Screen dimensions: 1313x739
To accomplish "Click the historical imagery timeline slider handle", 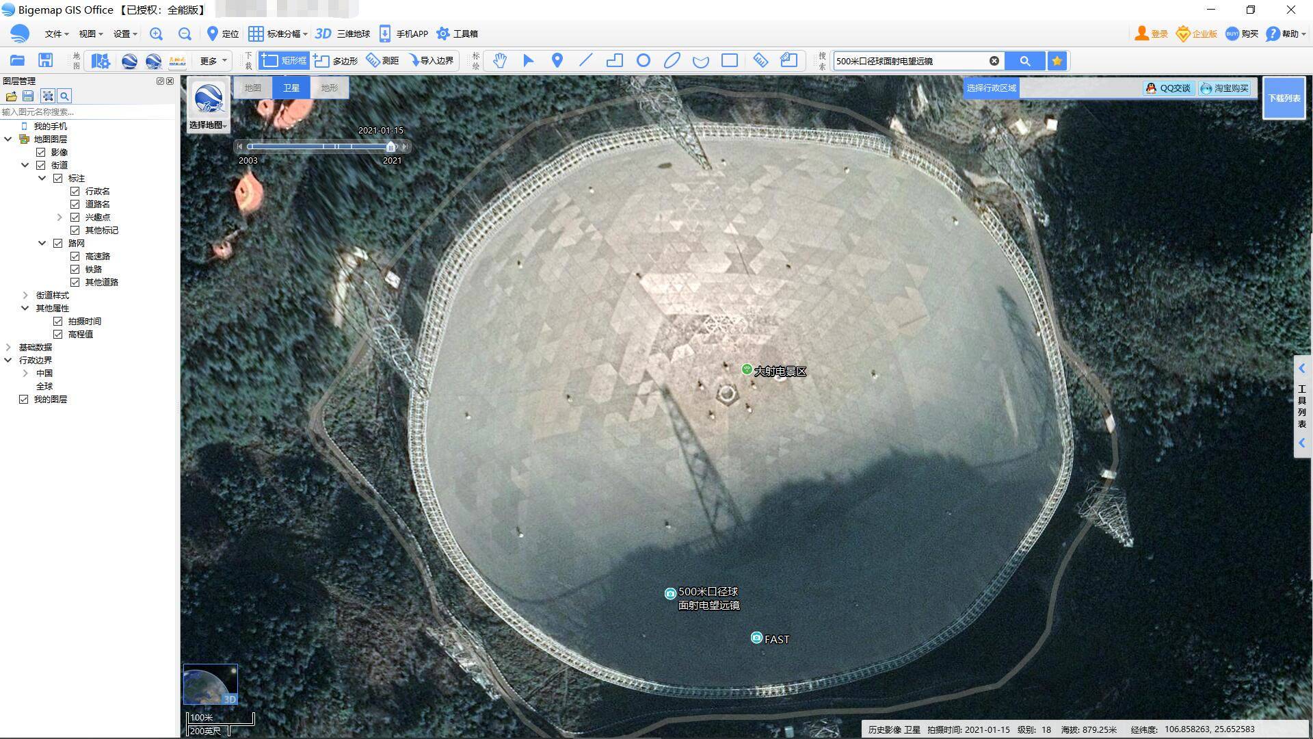I will coord(390,146).
